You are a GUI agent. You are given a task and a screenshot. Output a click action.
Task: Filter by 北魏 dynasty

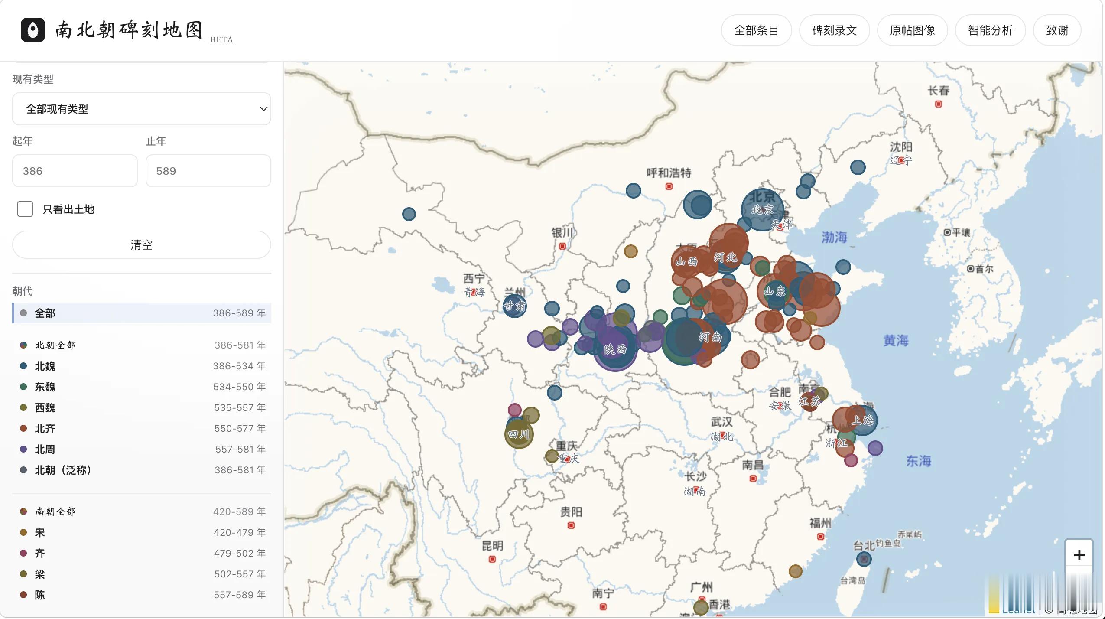(142, 366)
